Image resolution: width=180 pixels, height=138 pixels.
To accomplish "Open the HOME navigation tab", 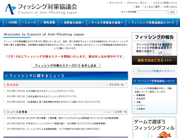I will point(11,22).
